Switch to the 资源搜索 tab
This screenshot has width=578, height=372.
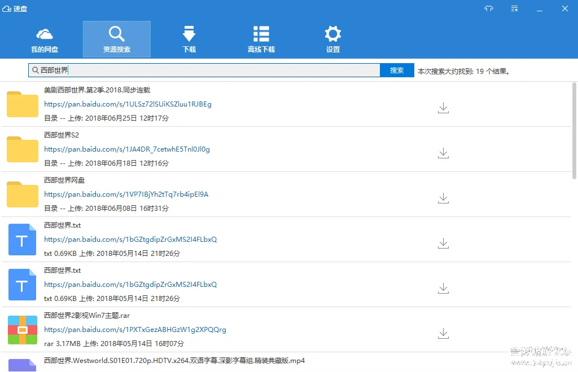point(116,39)
